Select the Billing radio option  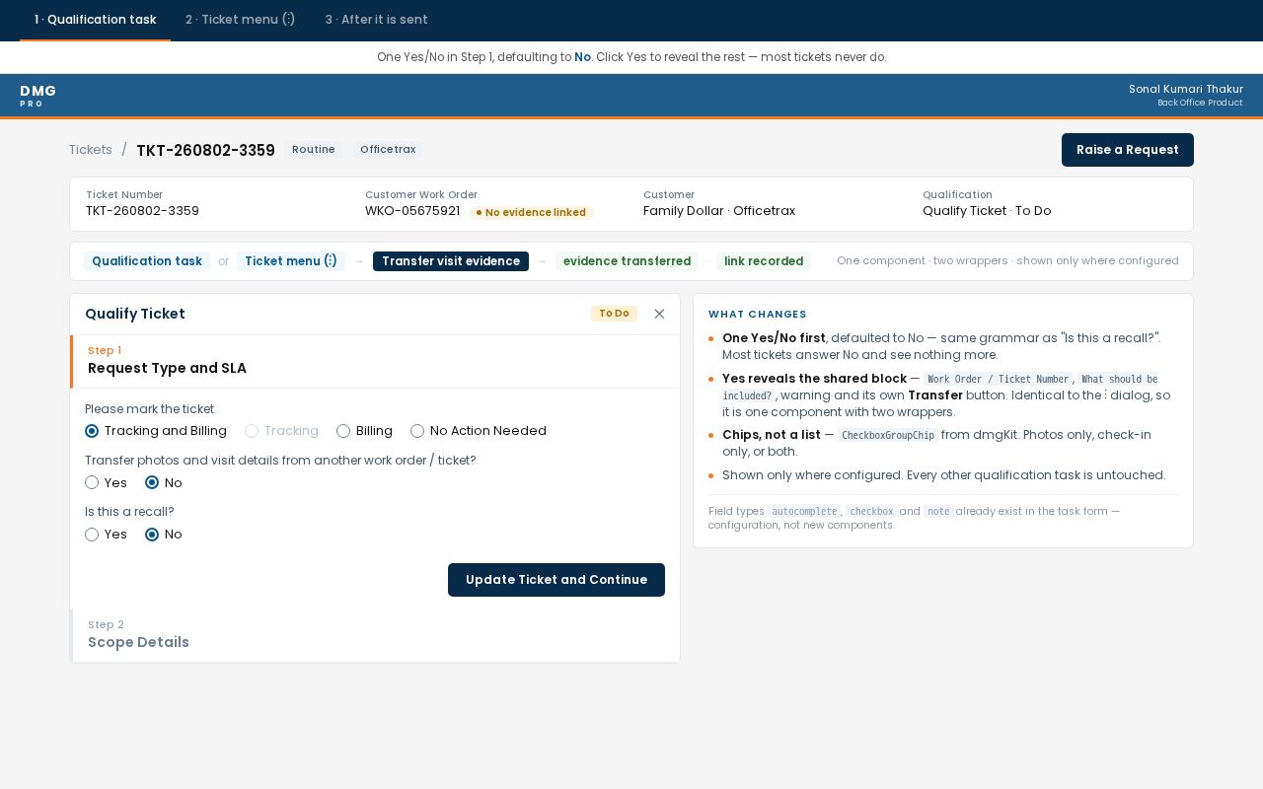coord(364,431)
